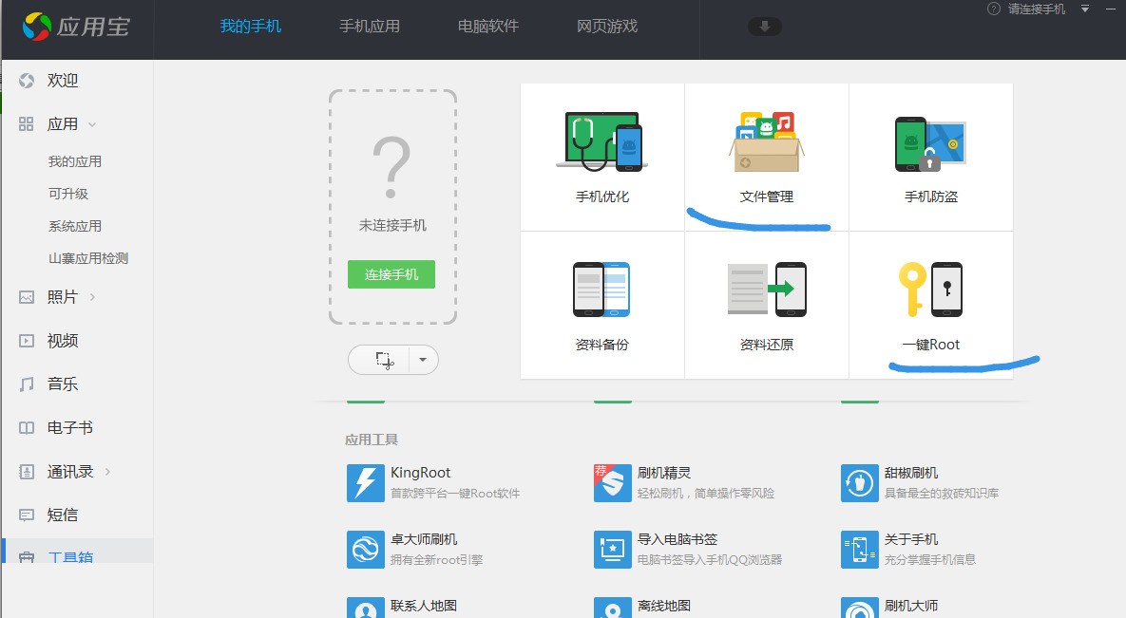Open the screenshot options dropdown arrow

(x=423, y=360)
